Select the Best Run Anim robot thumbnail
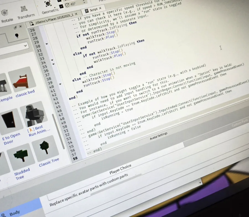 pyautogui.click(x=33, y=114)
